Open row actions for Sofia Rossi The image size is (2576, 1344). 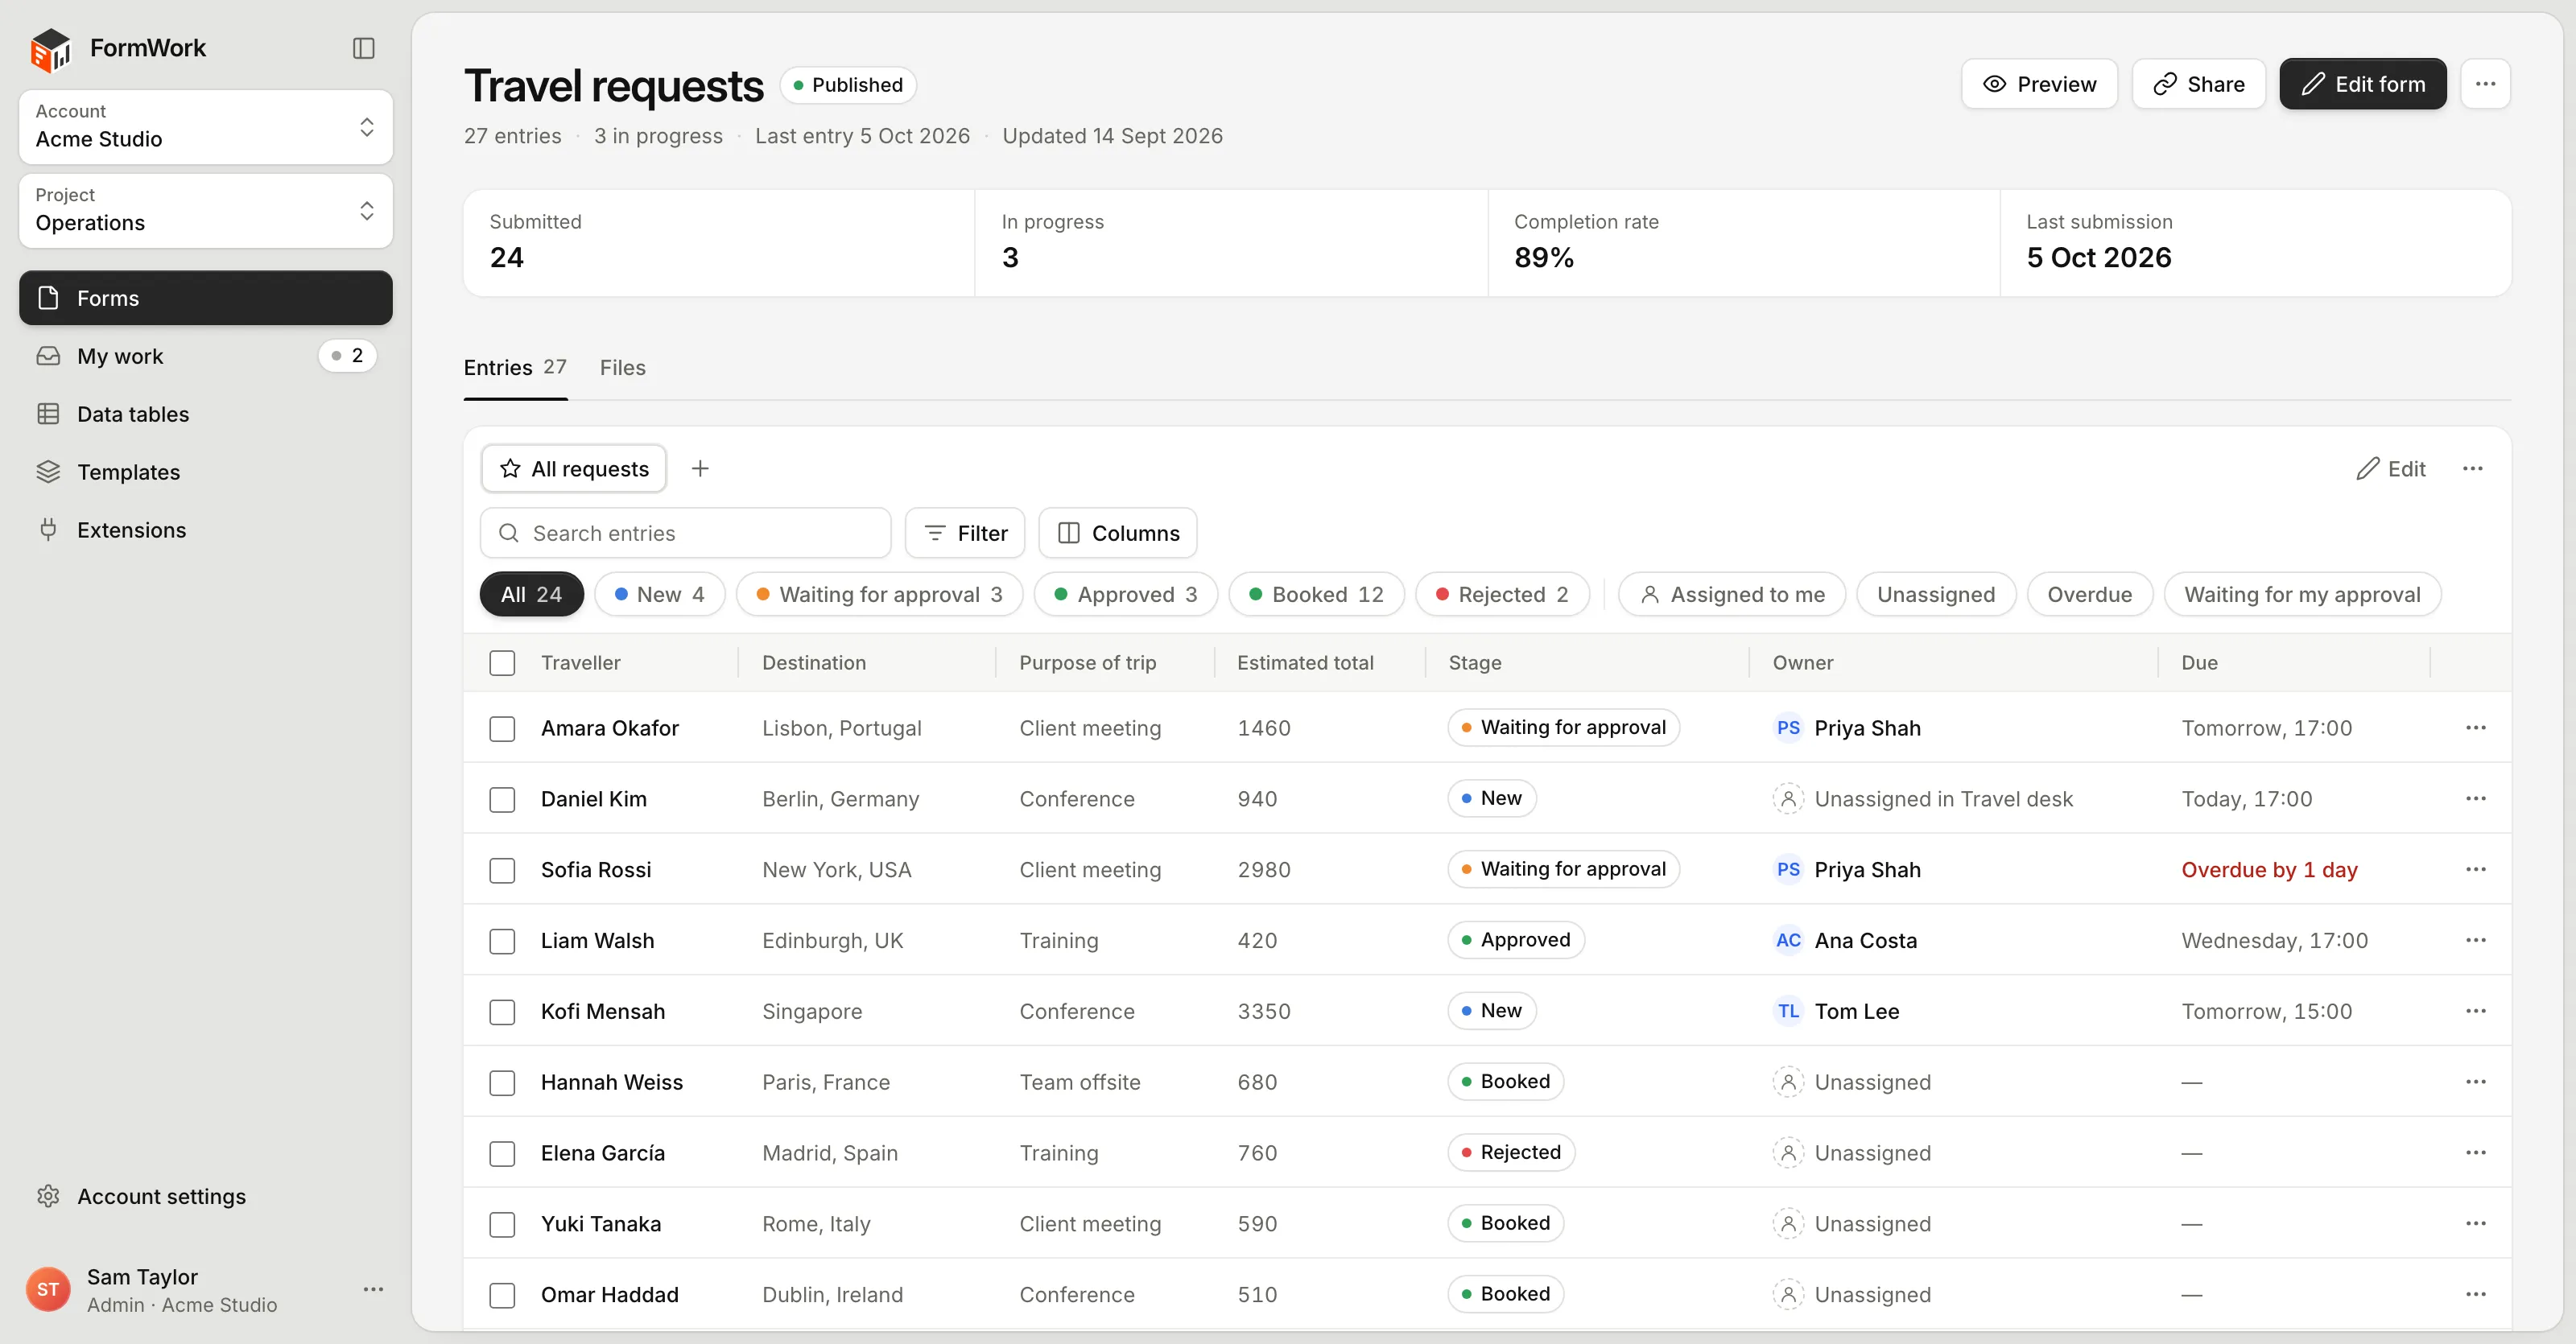(2475, 870)
